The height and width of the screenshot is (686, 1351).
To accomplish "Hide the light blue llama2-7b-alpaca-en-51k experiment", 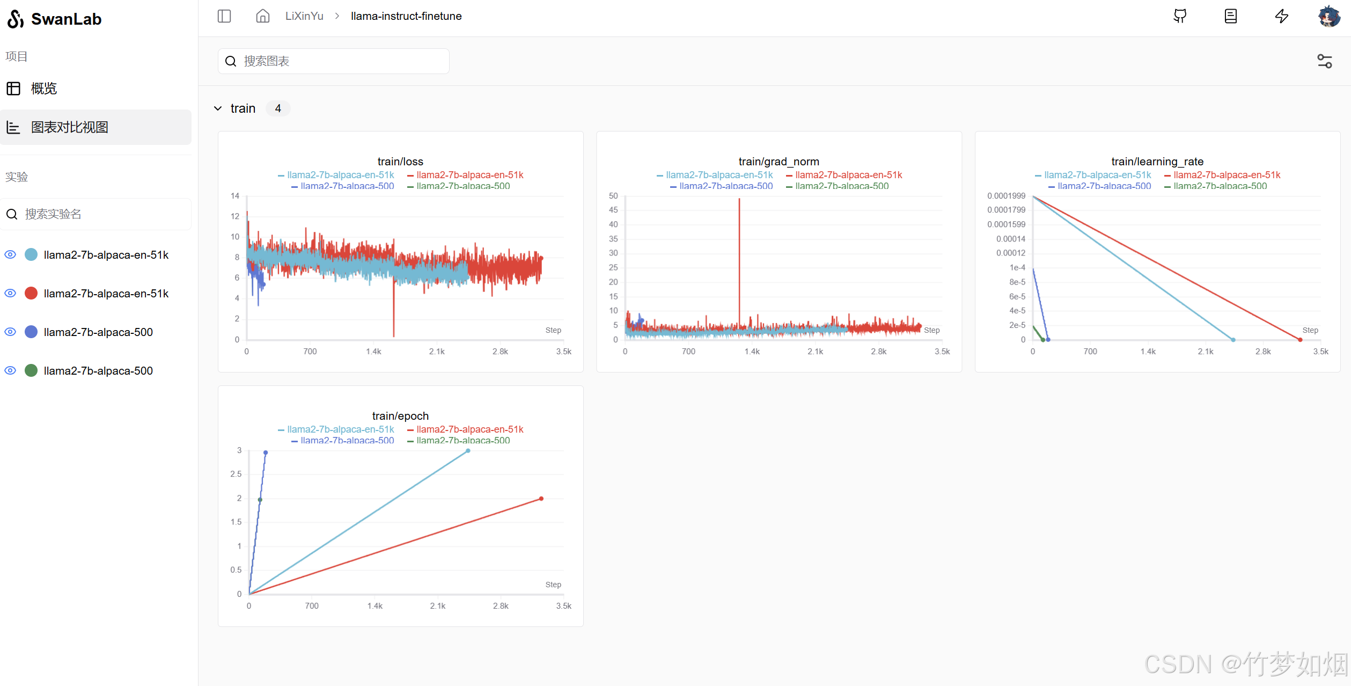I will (x=10, y=254).
